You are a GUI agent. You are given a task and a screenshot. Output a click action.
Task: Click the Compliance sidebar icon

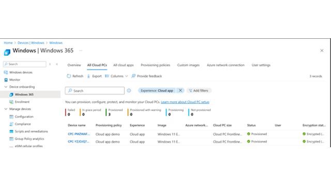point(11,124)
